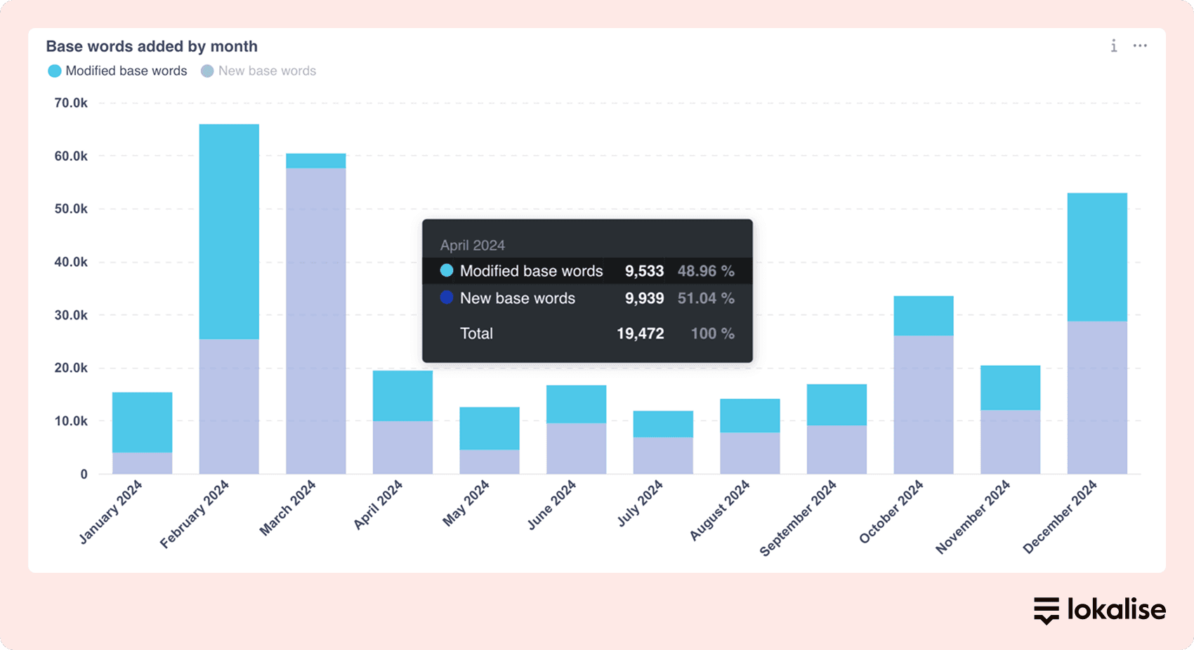Image resolution: width=1194 pixels, height=650 pixels.
Task: Click the info icon on the chart card
Action: 1114,46
